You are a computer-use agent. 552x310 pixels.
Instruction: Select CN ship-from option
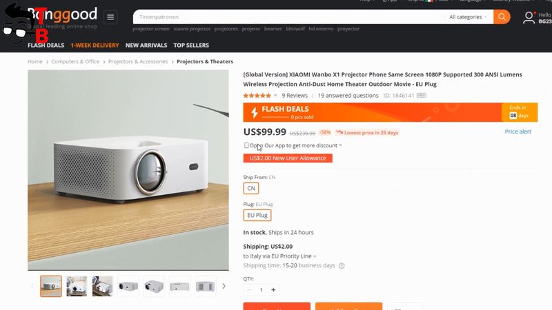(x=251, y=188)
